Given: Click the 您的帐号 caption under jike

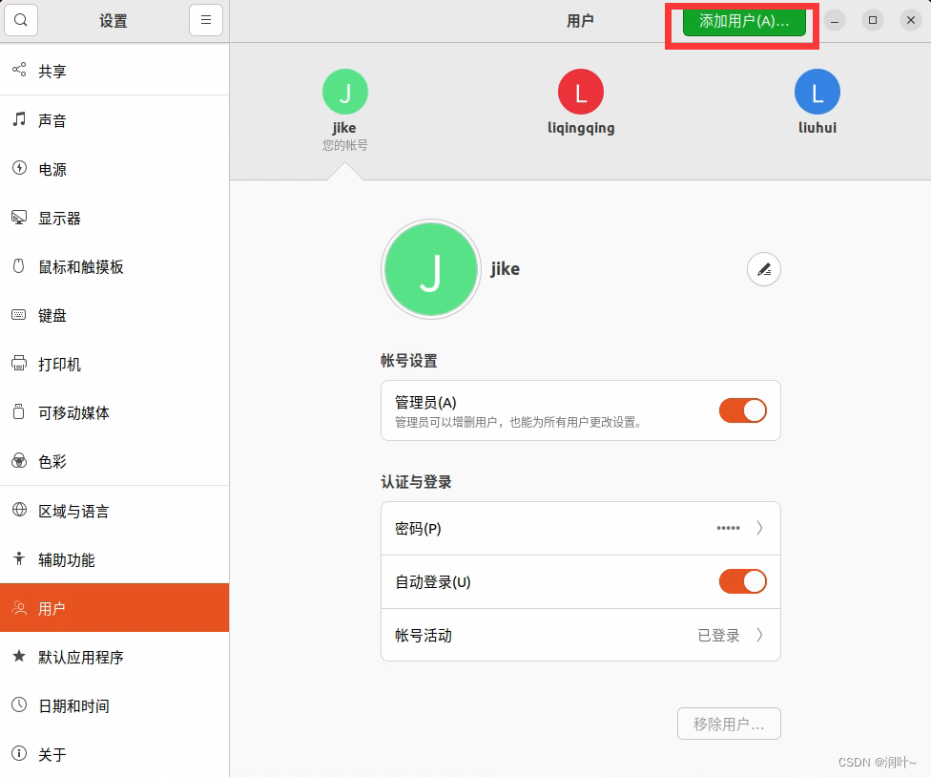Looking at the screenshot, I should coord(345,145).
